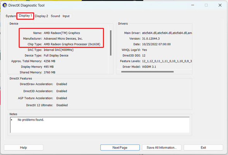Click the 'Driver Model:' label
Screen dimensions: 228x155
click(132, 67)
